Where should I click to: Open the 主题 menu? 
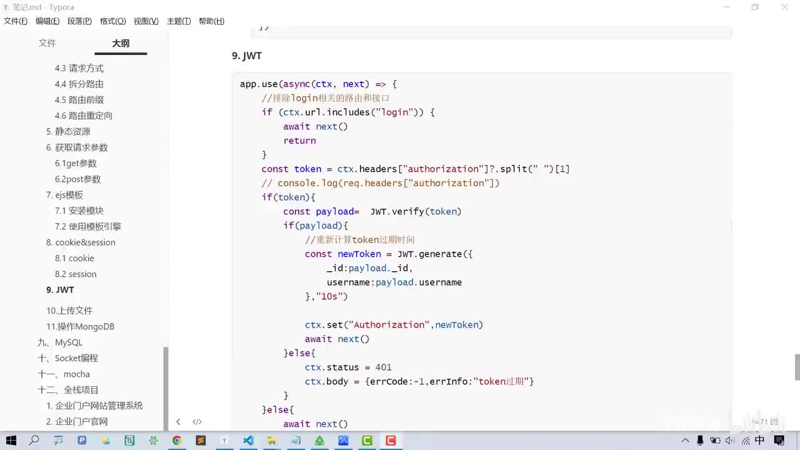[179, 21]
